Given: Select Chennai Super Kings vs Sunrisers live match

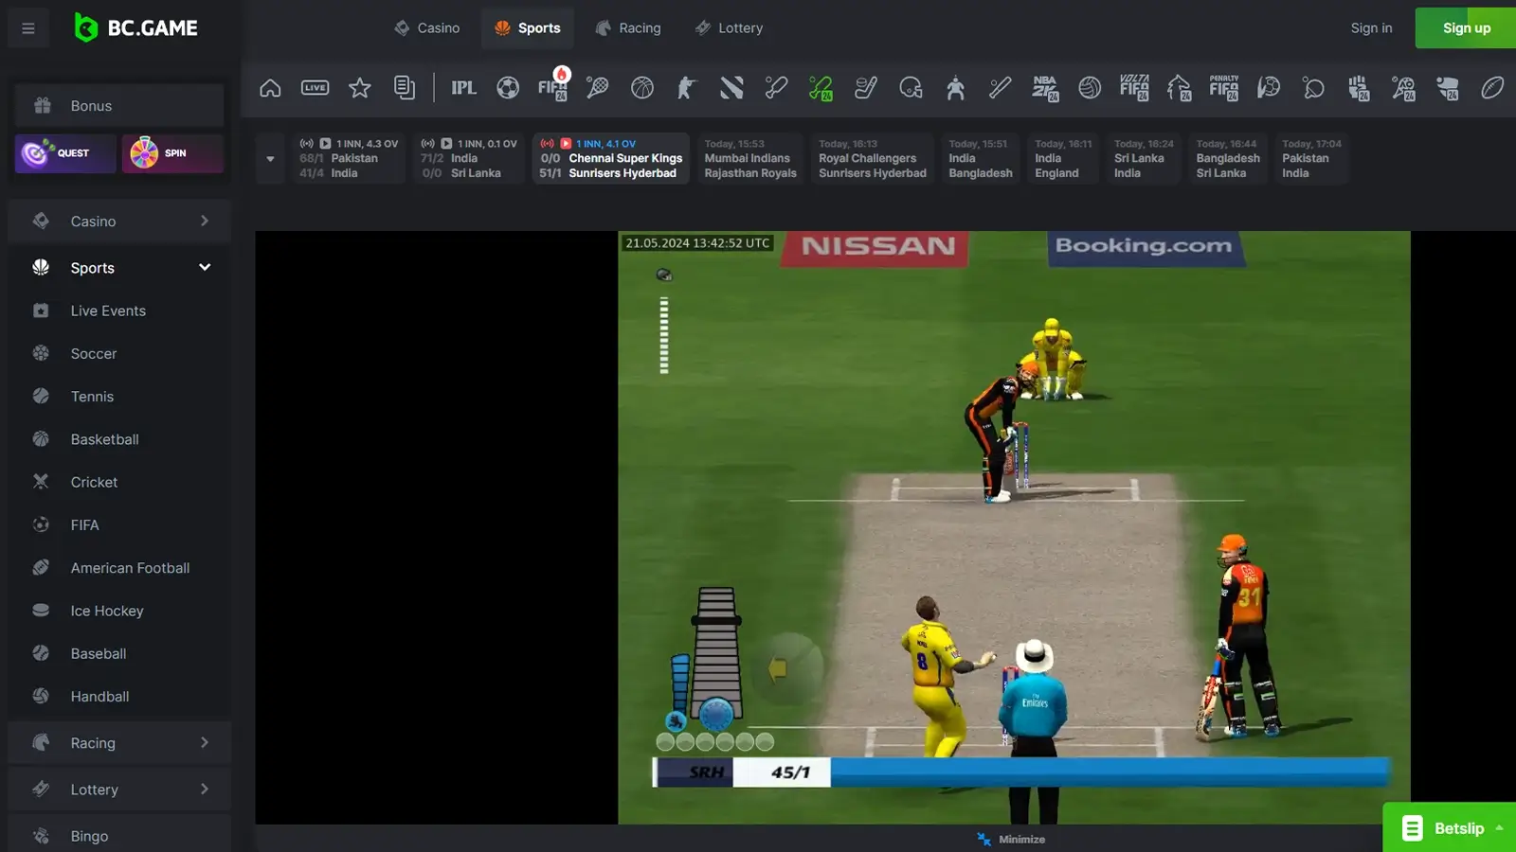Looking at the screenshot, I should [611, 158].
